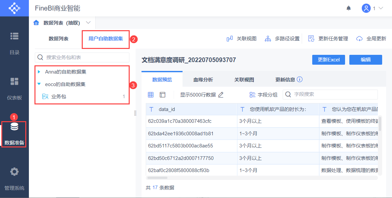Click cell 62baf0c2808f5800088cf93b

[191, 170]
